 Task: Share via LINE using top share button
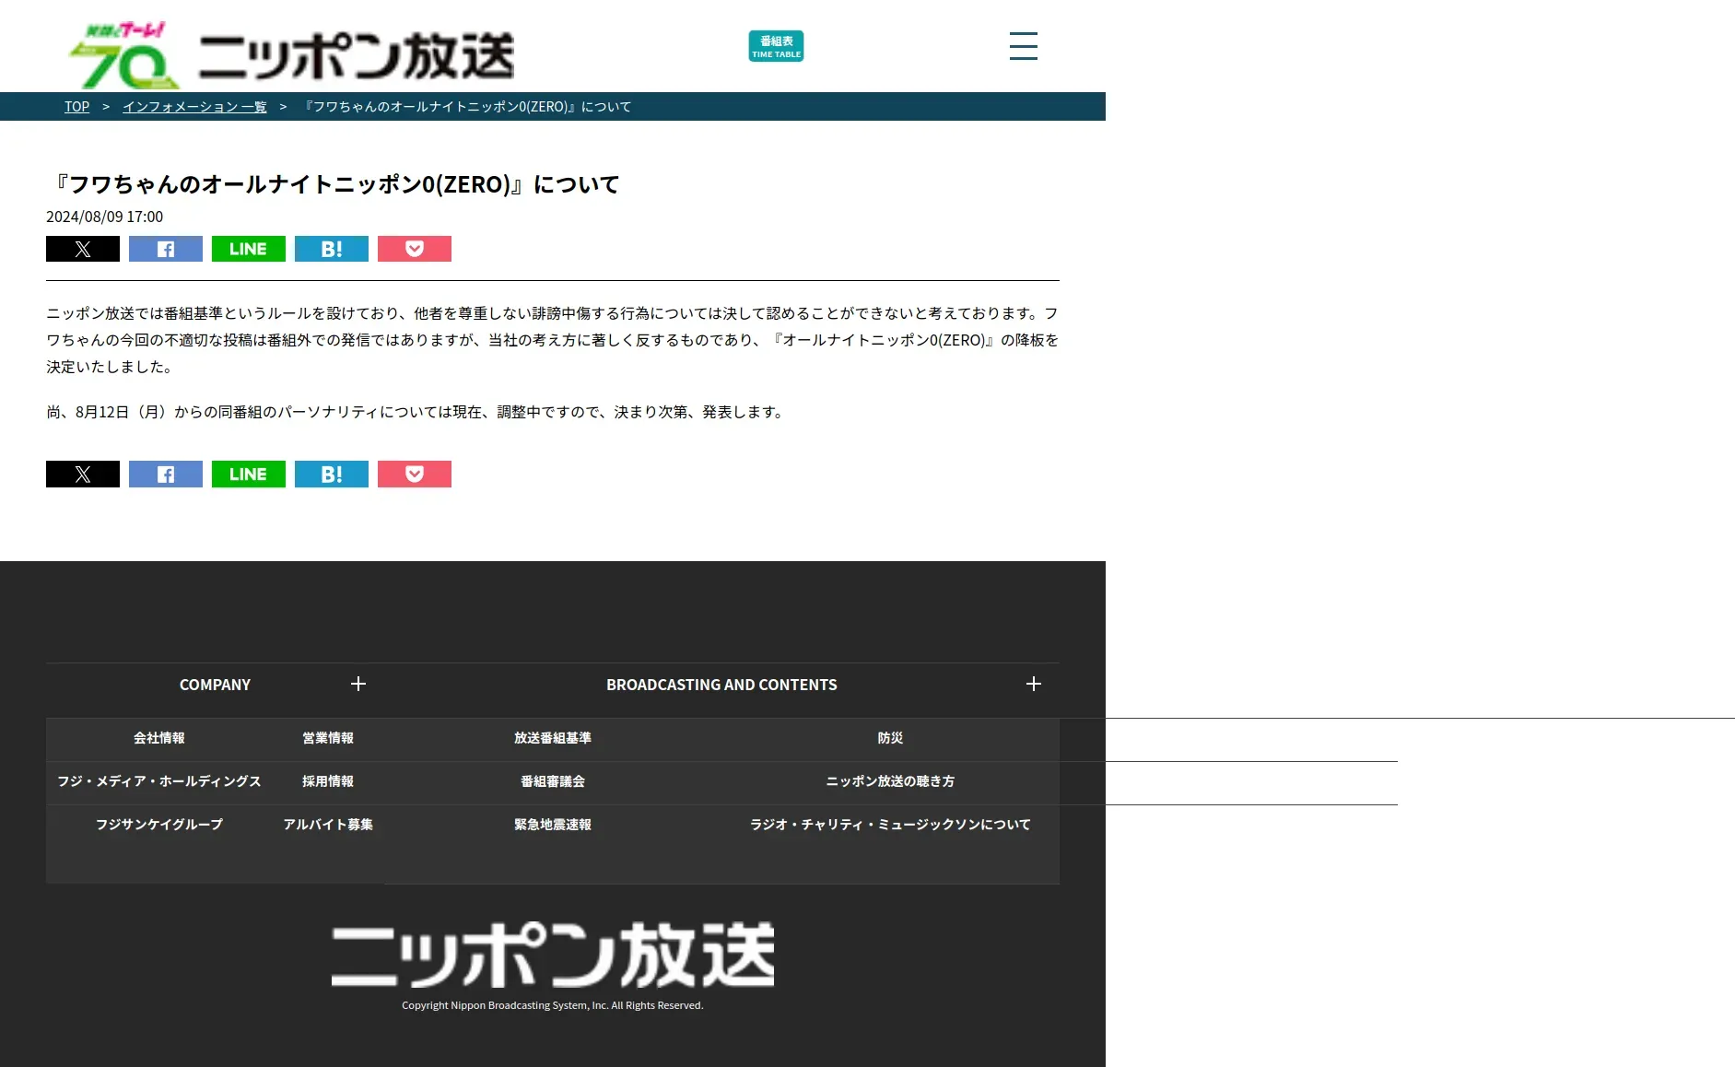pyautogui.click(x=249, y=249)
